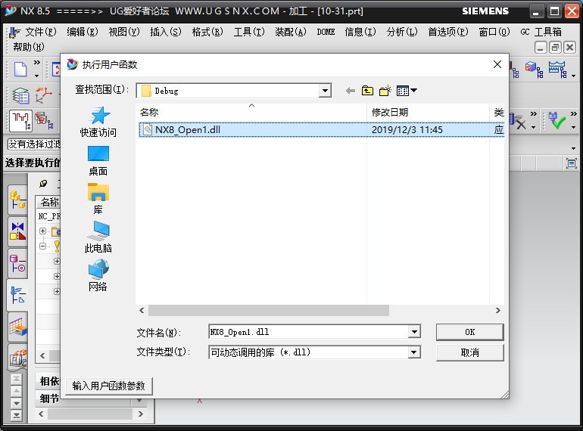Open the DOME menu
Screen dimensions: 583x431
point(326,32)
